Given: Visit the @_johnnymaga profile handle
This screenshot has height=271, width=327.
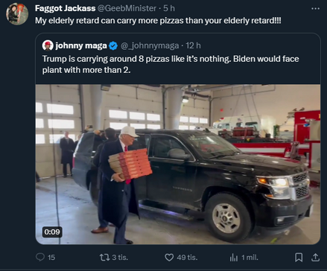Looking at the screenshot, I should [x=150, y=45].
